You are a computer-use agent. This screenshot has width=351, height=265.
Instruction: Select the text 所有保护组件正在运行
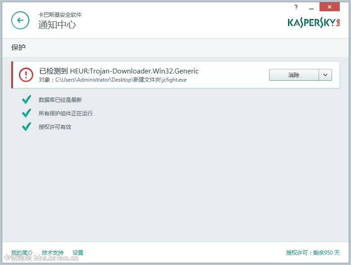tap(66, 113)
